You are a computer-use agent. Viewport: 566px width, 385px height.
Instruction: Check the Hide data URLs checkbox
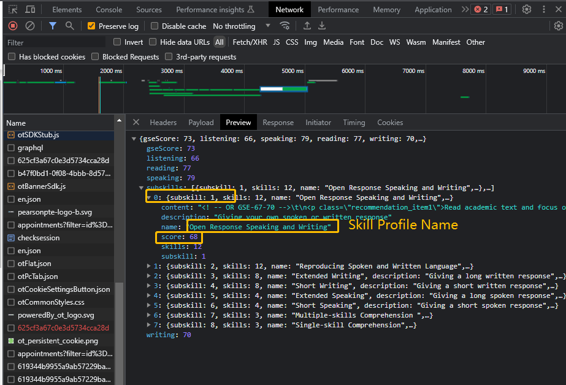(x=153, y=42)
